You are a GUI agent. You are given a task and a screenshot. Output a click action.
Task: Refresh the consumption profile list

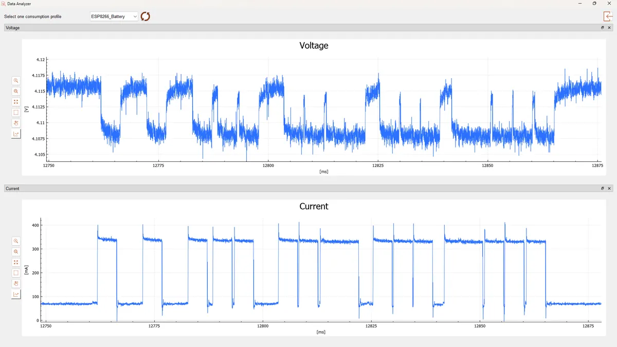click(x=146, y=16)
